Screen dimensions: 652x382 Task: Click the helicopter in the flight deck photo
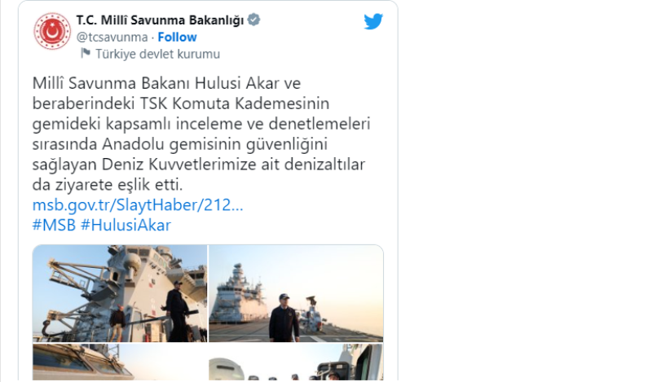314,314
